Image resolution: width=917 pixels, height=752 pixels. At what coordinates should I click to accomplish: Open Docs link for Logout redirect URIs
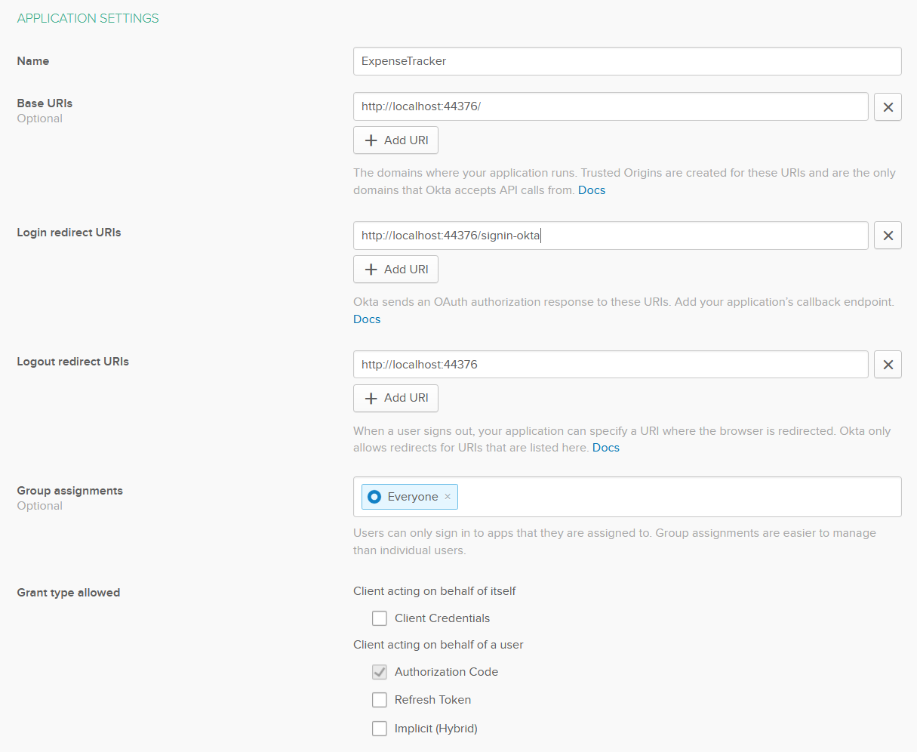(606, 448)
